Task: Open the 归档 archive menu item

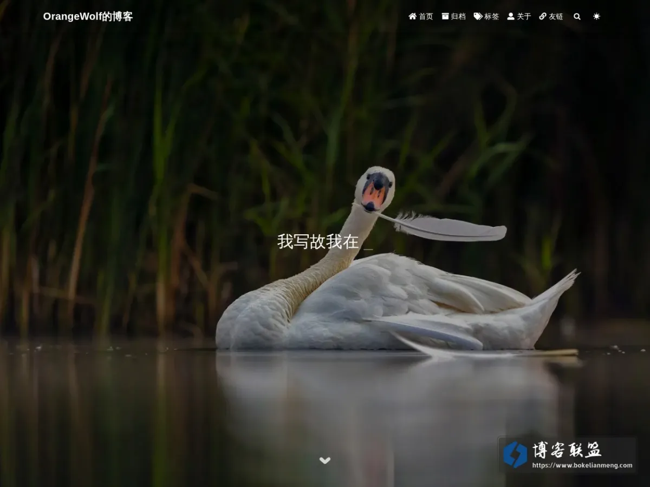Action: pyautogui.click(x=453, y=16)
